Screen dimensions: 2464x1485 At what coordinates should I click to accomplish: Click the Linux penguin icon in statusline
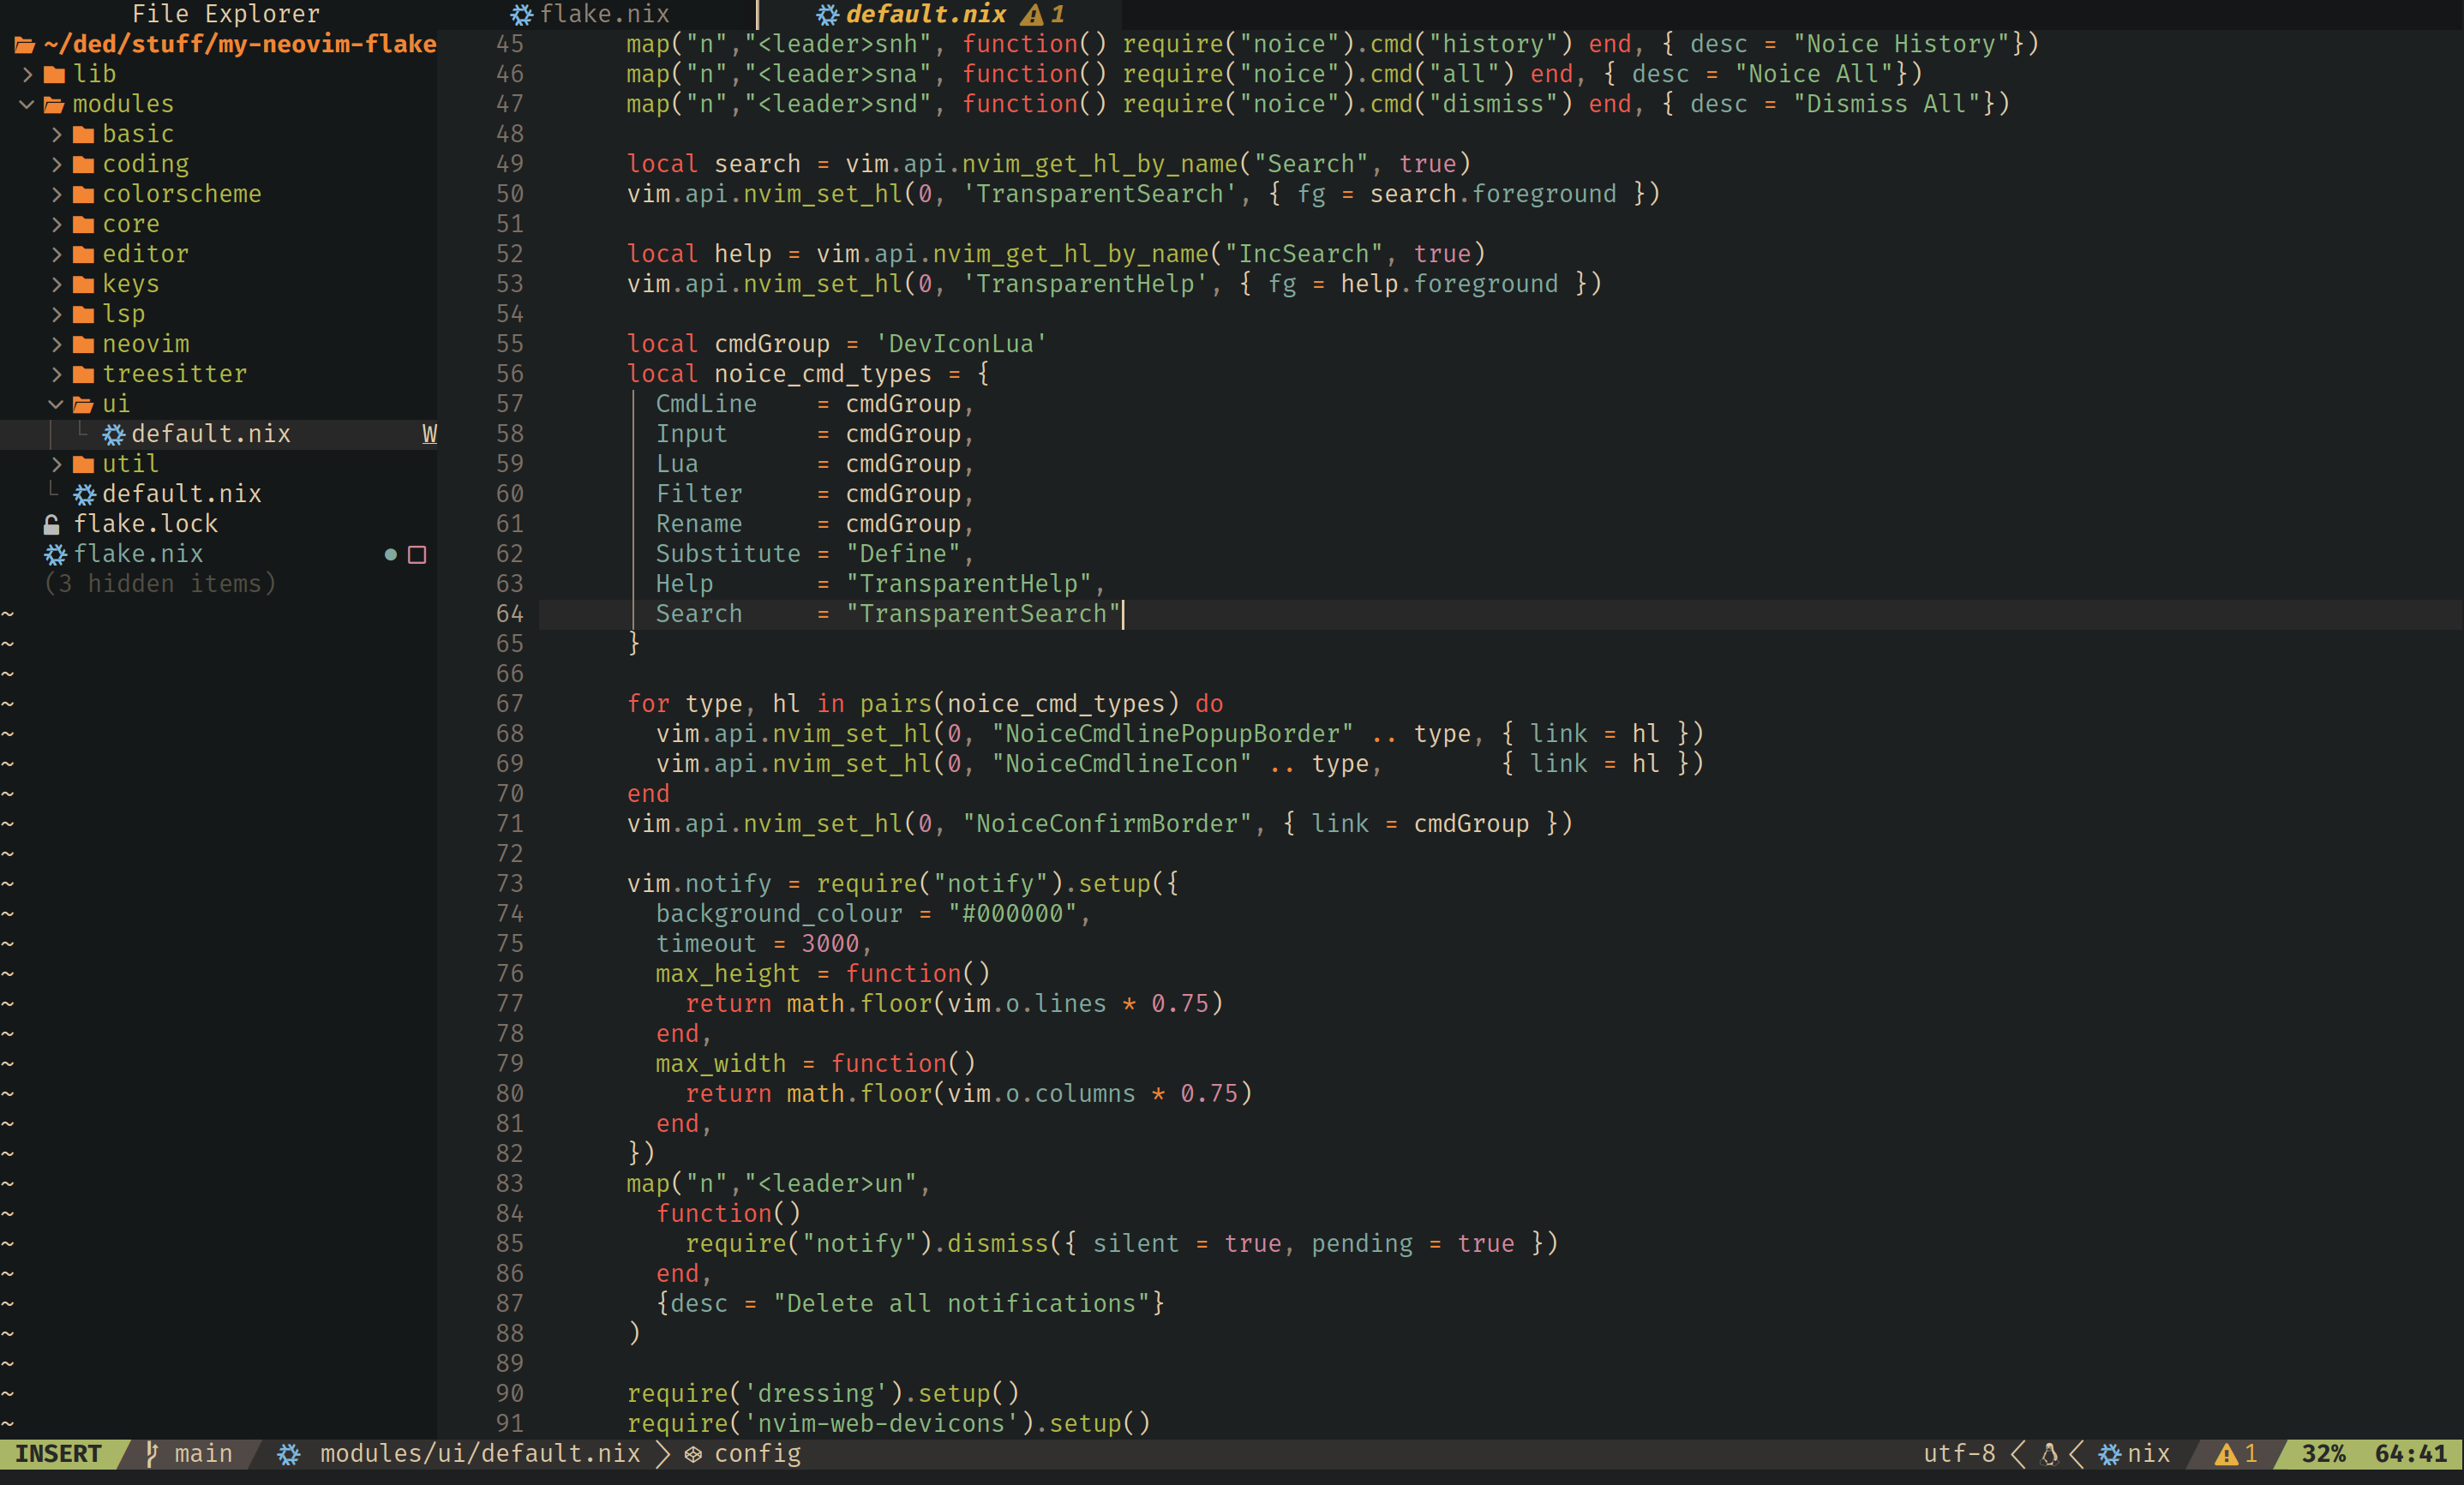tap(2049, 1453)
